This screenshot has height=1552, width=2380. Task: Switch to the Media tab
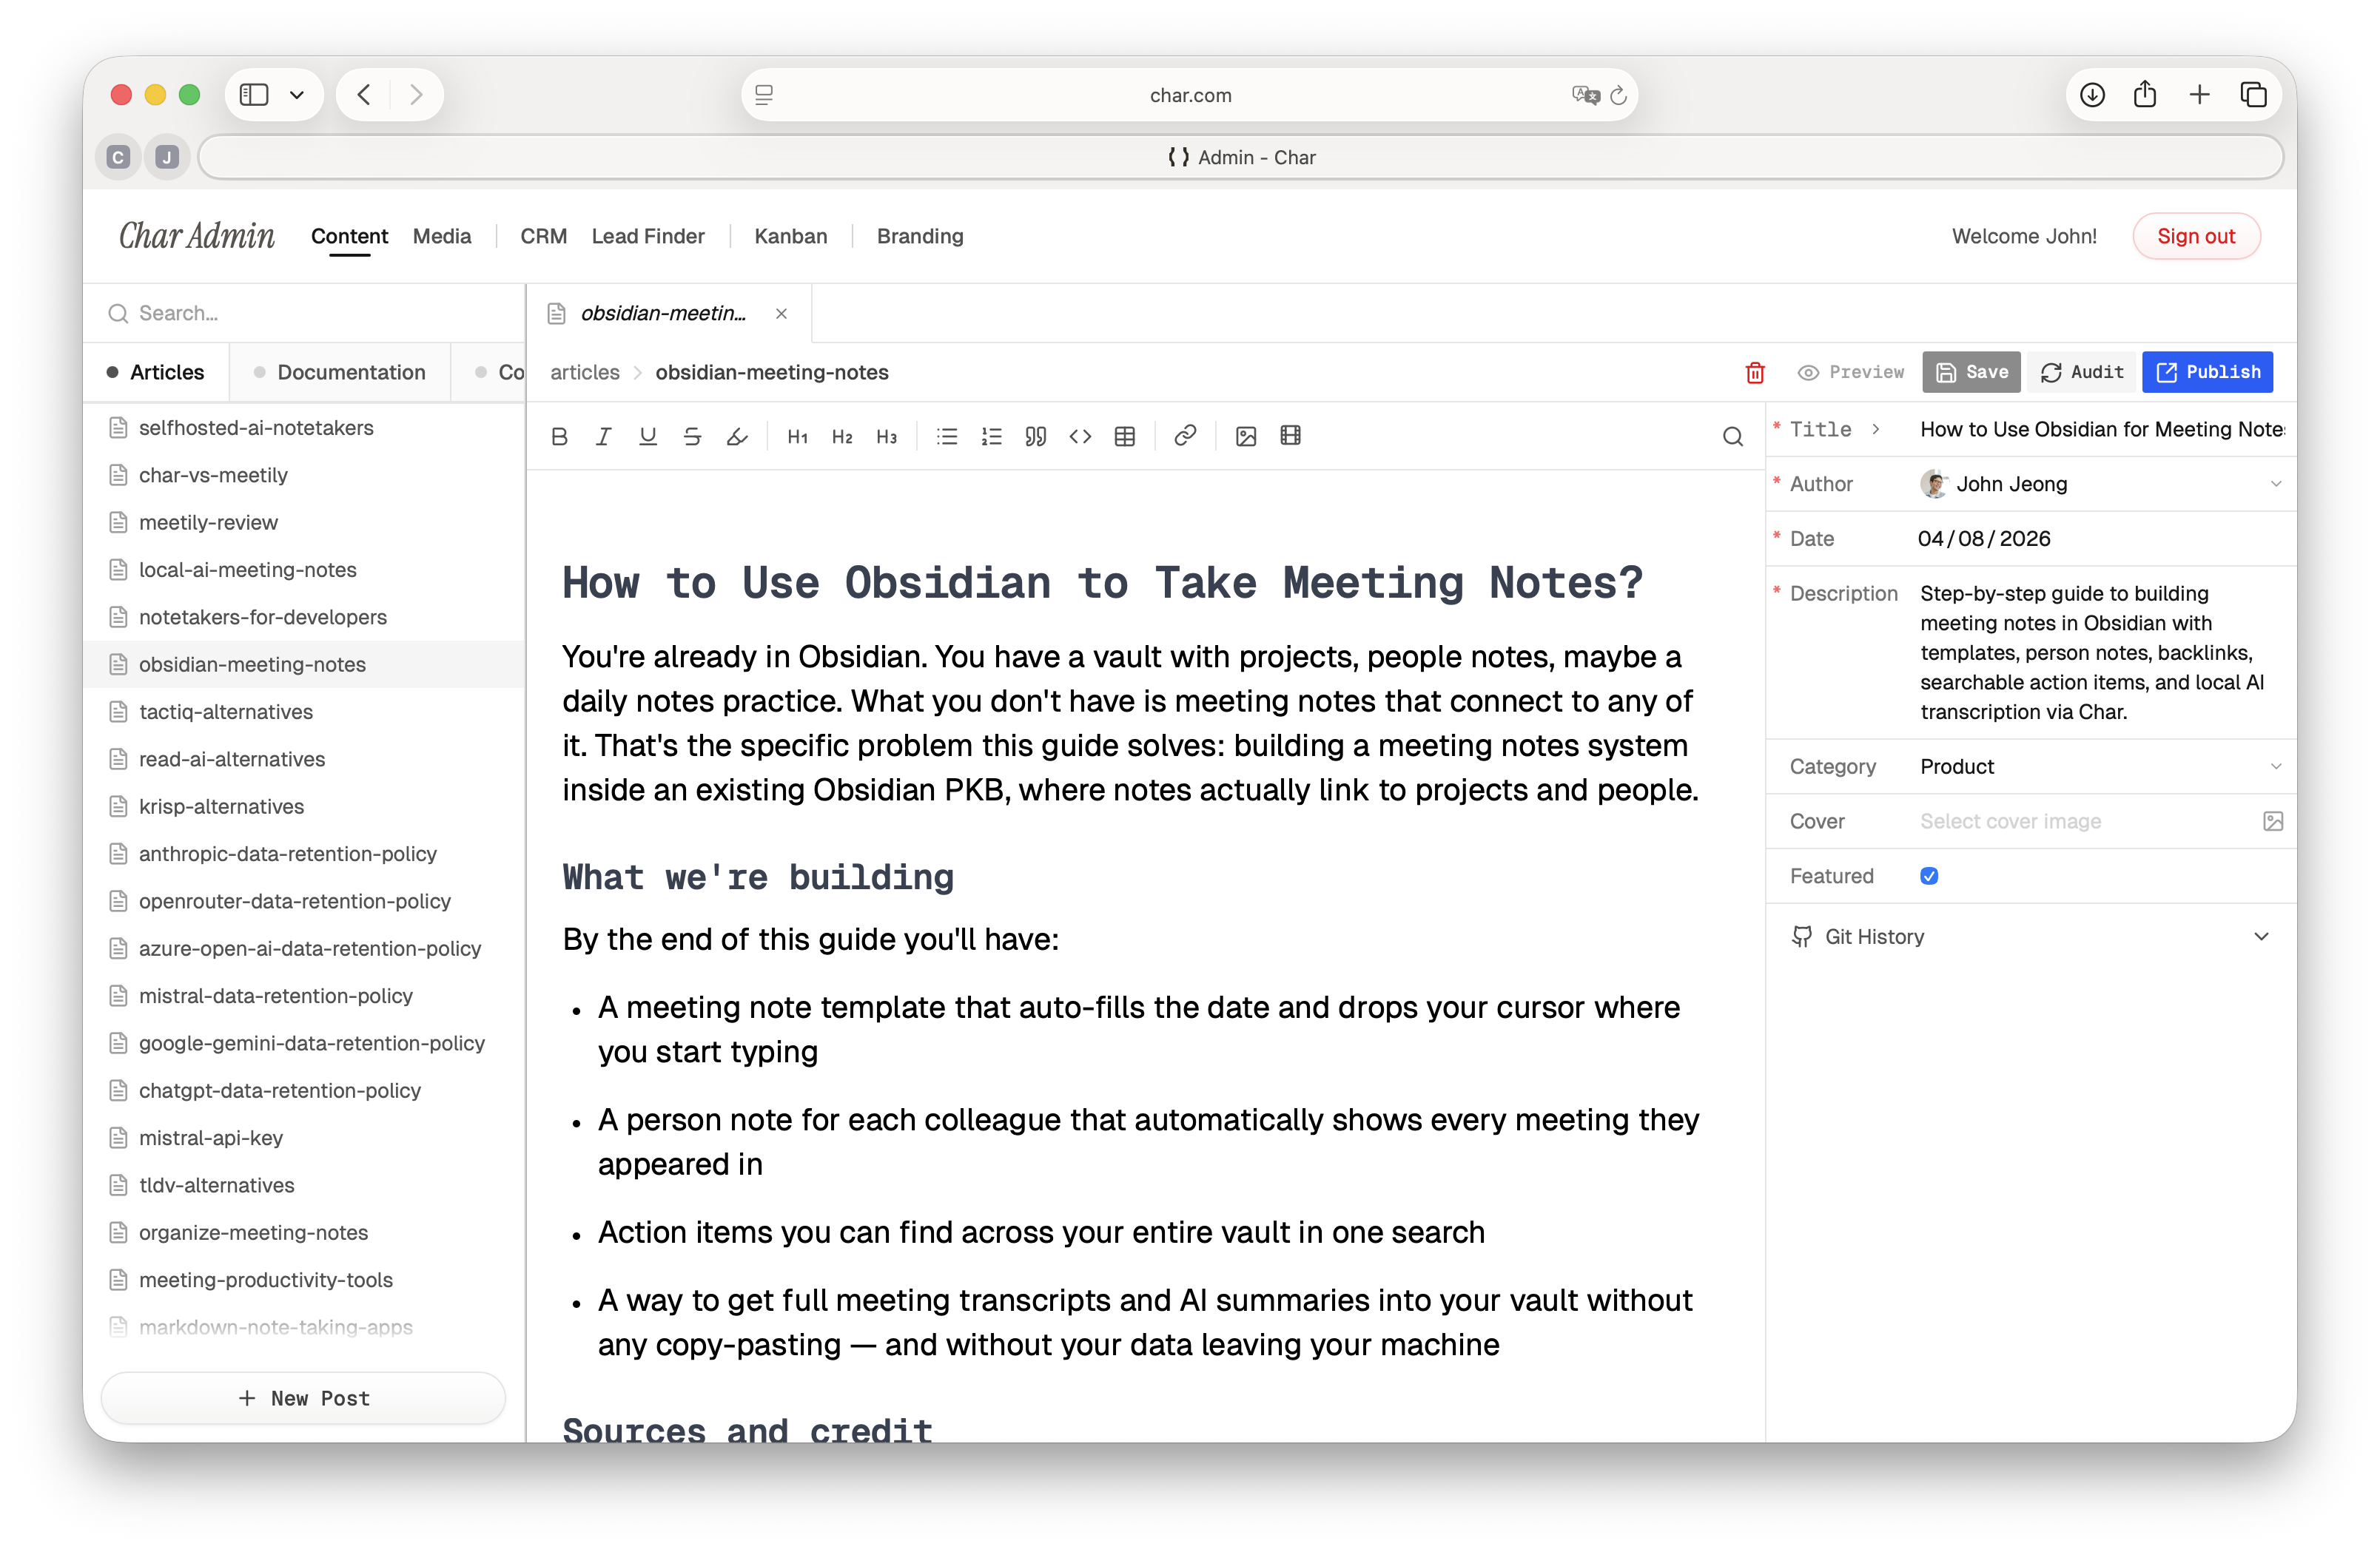(442, 236)
